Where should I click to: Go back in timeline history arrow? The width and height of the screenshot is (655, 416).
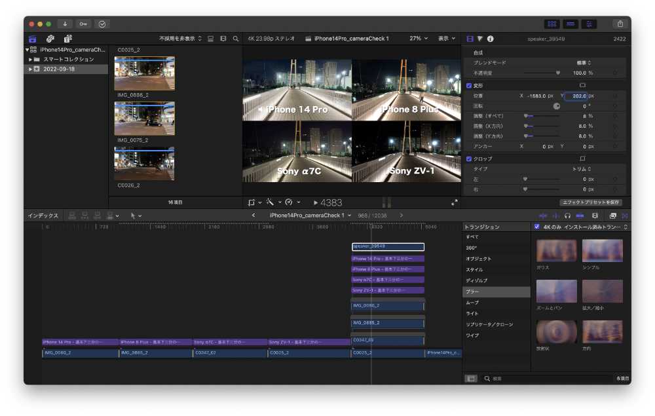[253, 216]
